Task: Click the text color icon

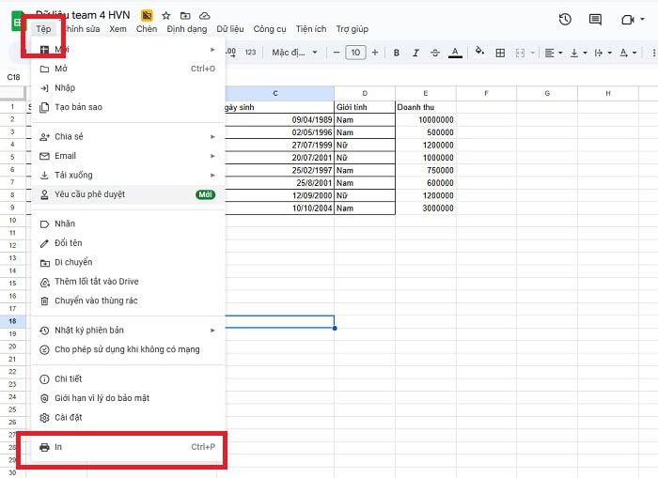Action: pos(455,52)
